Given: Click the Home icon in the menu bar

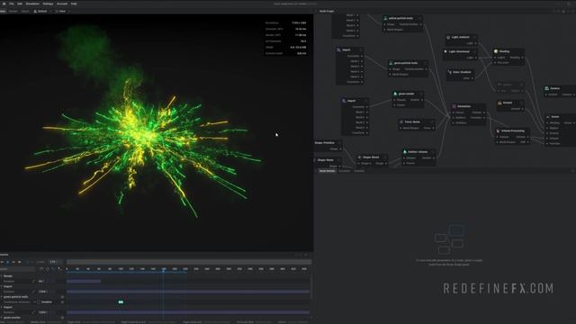Looking at the screenshot, I should pos(4,4).
